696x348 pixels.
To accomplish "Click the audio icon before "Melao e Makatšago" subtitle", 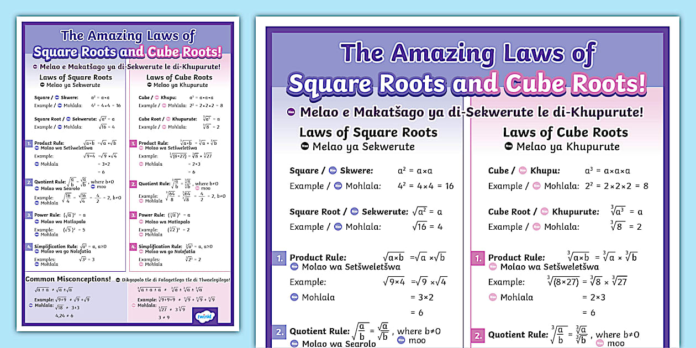I will point(291,112).
